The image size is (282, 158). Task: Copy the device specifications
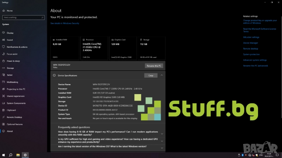(151, 75)
